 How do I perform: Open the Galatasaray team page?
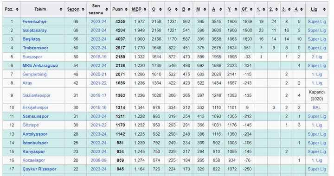coord(34,30)
